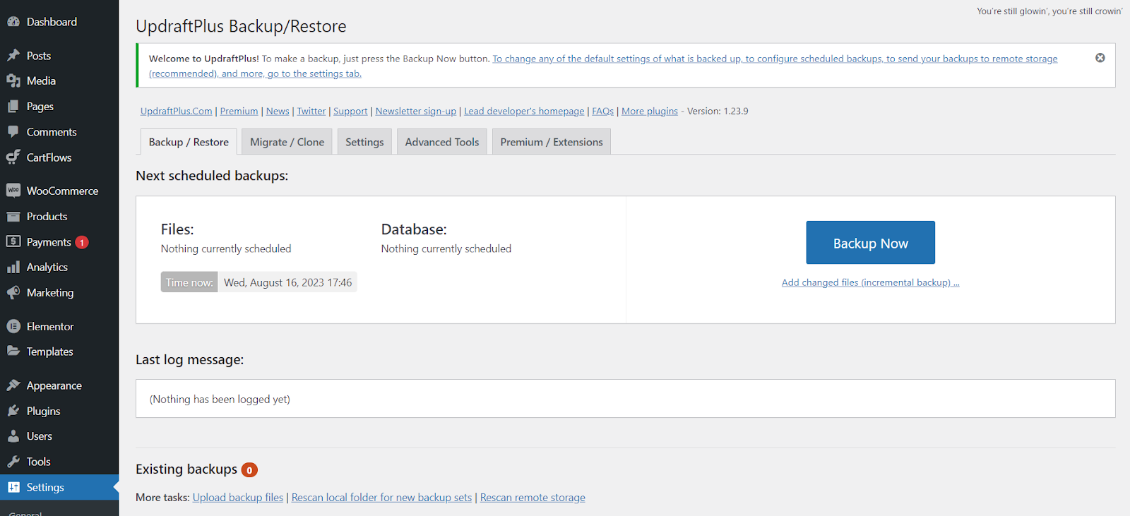The height and width of the screenshot is (516, 1130).
Task: Open the Newsletter sign-up link
Action: (x=416, y=111)
